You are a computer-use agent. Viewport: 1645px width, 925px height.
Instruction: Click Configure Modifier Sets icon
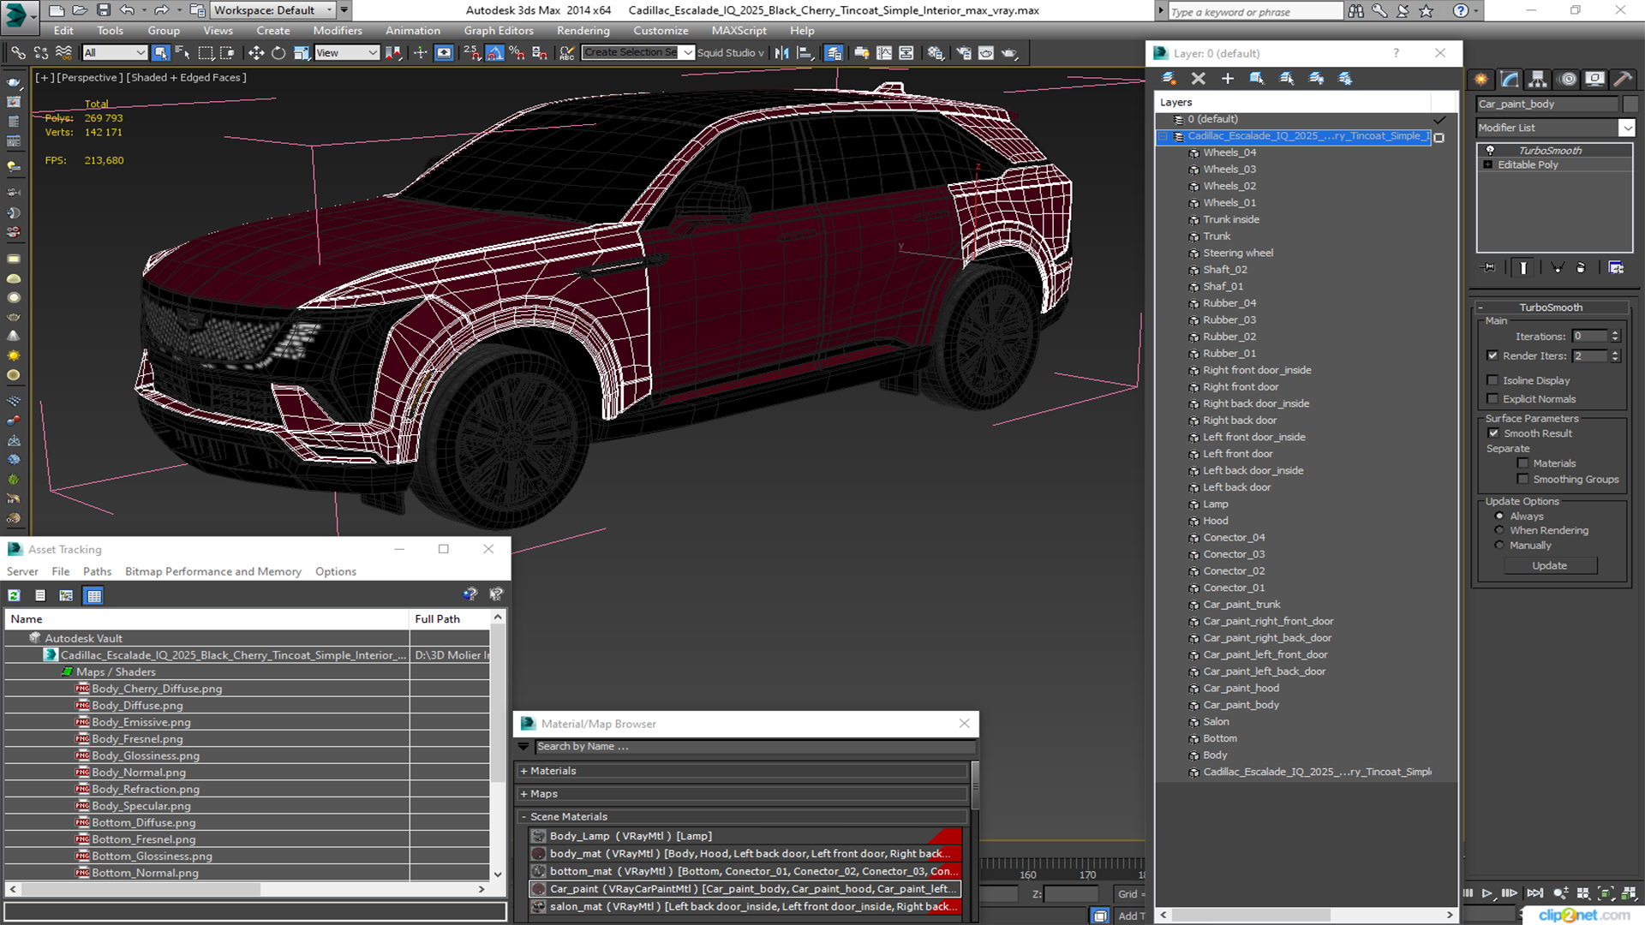tap(1616, 268)
